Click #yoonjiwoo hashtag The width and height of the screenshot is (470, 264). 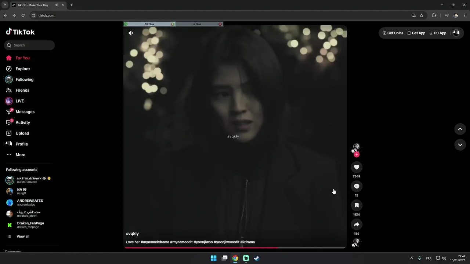pos(203,242)
